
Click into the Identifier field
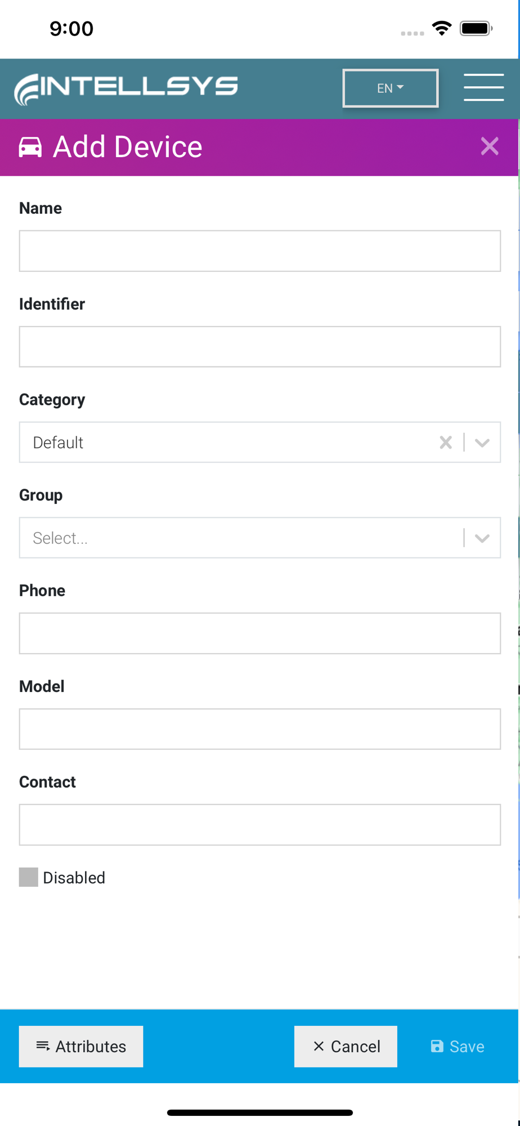260,347
